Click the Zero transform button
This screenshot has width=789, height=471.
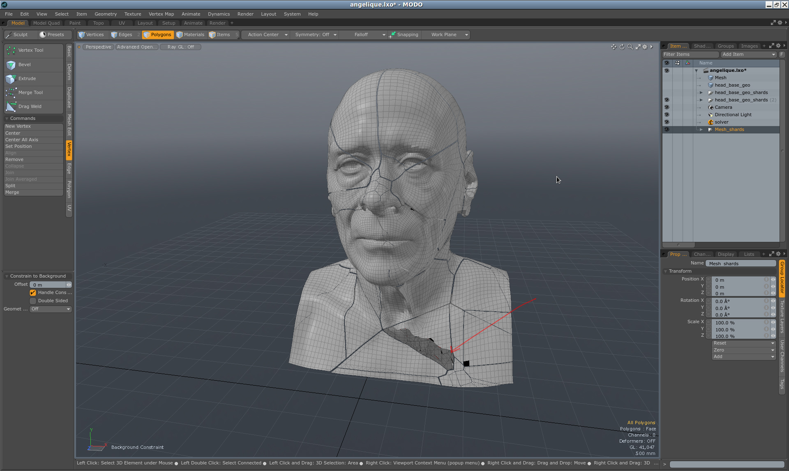click(x=743, y=350)
